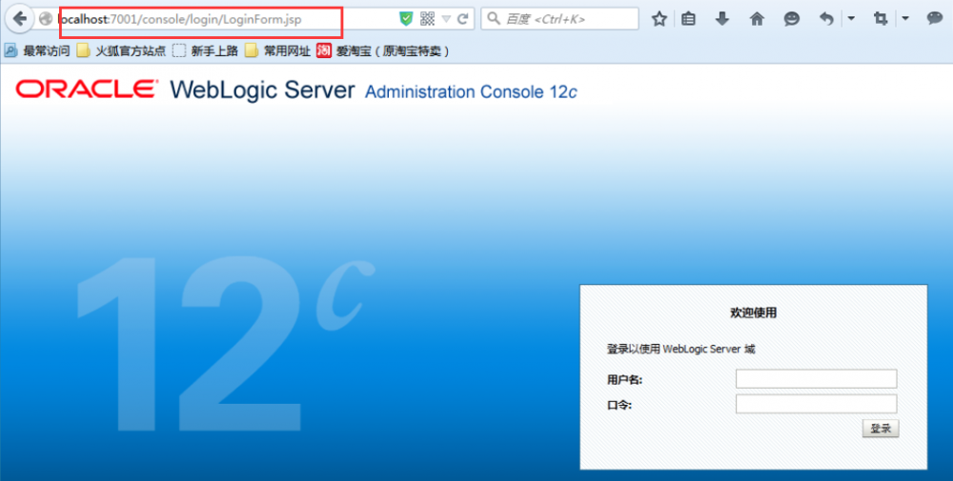This screenshot has height=481, width=953.
Task: Click the crop screenshot tool icon
Action: (880, 19)
